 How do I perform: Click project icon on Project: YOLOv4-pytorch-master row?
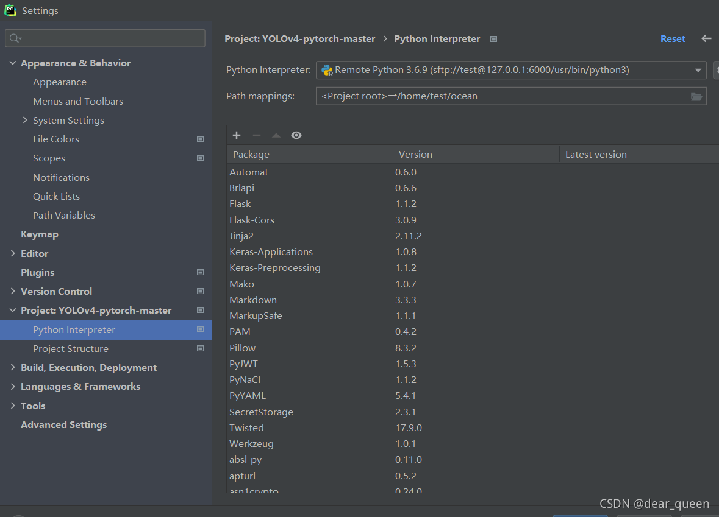tap(201, 310)
